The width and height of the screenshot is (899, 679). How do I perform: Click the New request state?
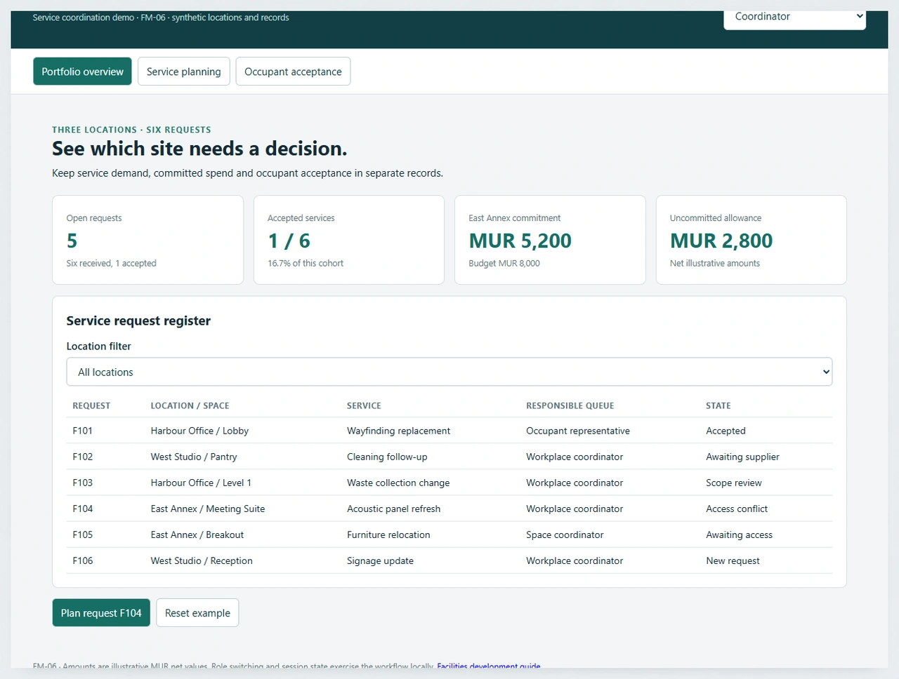[733, 560]
